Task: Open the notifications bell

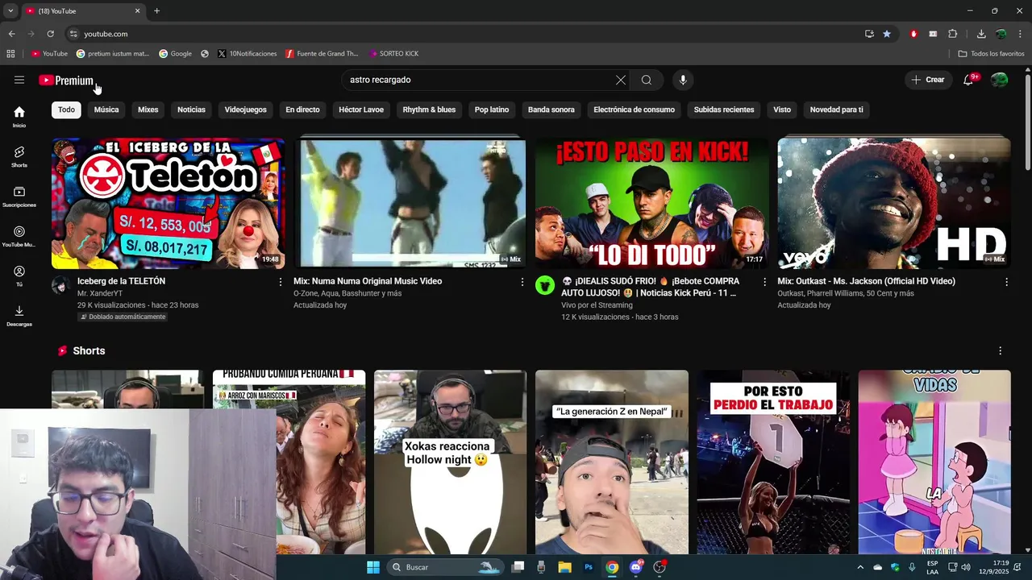Action: tap(968, 80)
